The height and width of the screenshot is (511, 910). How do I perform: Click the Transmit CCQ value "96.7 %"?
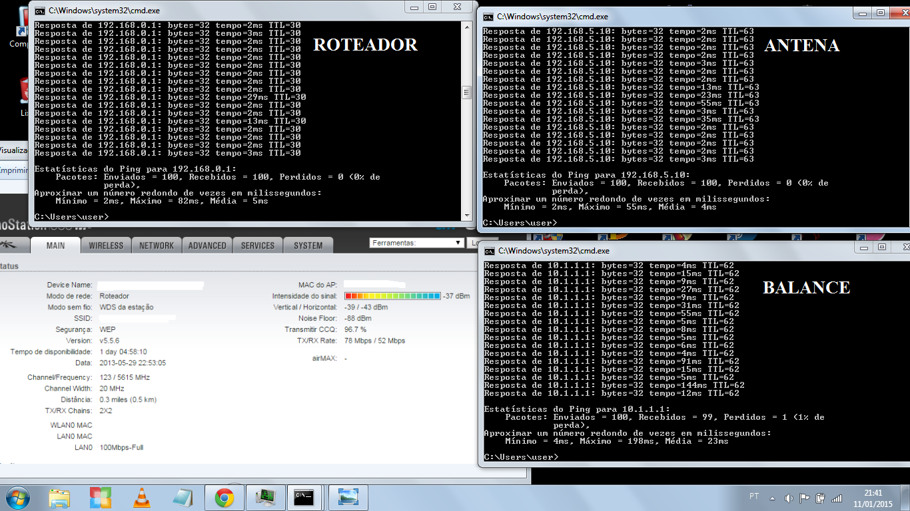pos(355,329)
